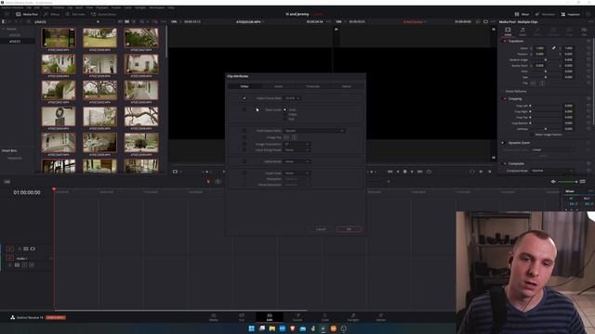The height and width of the screenshot is (334, 595).
Task: Open the Image Orientation dropdown
Action: tap(297, 145)
